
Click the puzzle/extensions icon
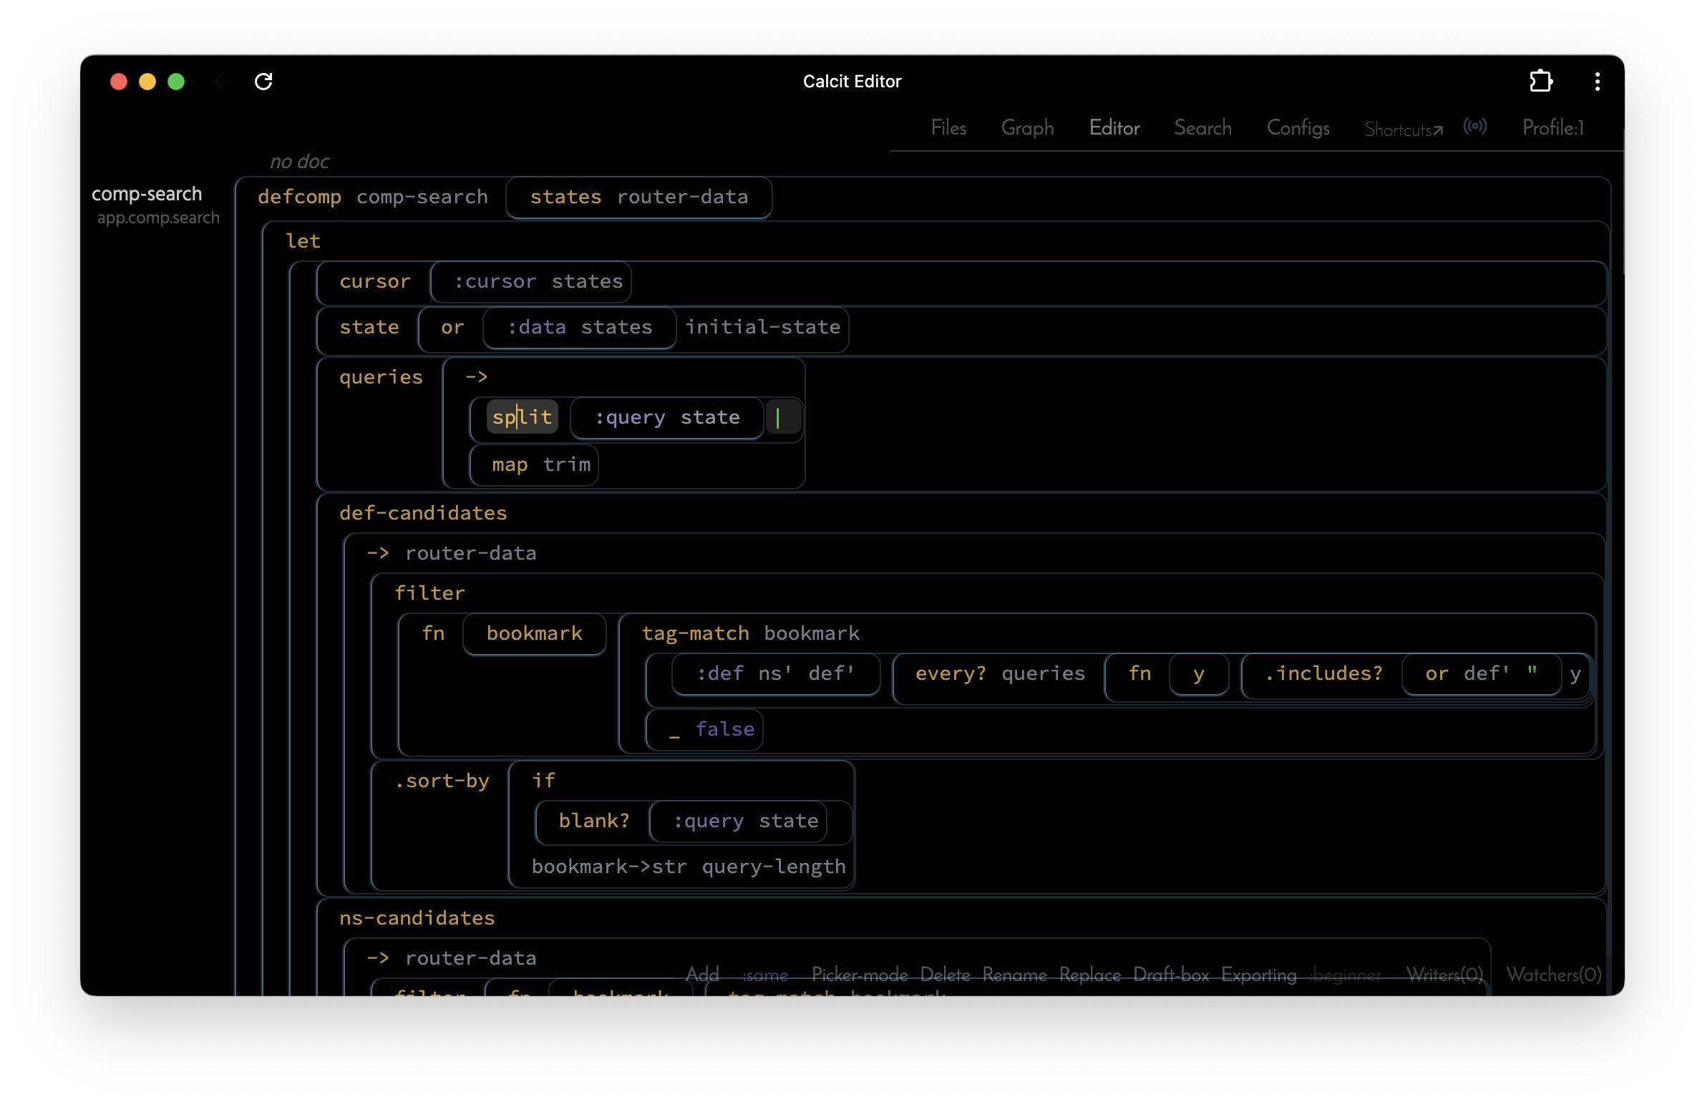click(x=1540, y=81)
